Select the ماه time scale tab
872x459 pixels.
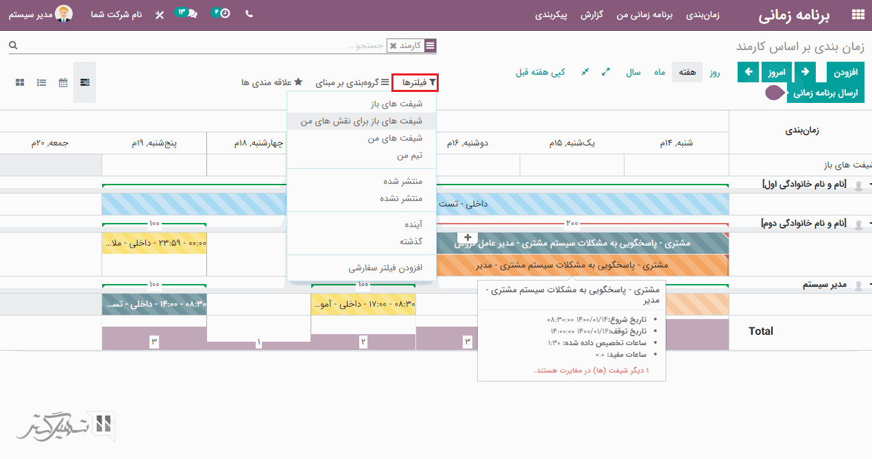[659, 72]
